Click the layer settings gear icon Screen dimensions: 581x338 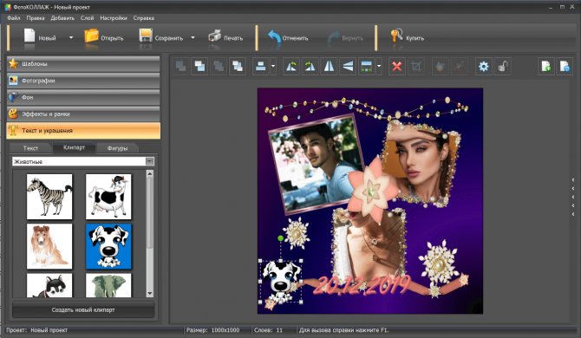(484, 66)
